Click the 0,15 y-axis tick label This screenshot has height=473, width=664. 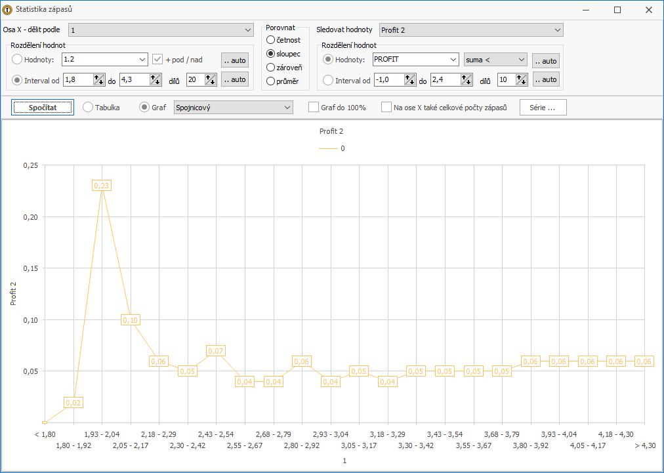[30, 268]
